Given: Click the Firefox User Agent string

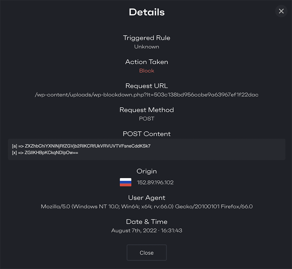Looking at the screenshot, I should click(147, 206).
